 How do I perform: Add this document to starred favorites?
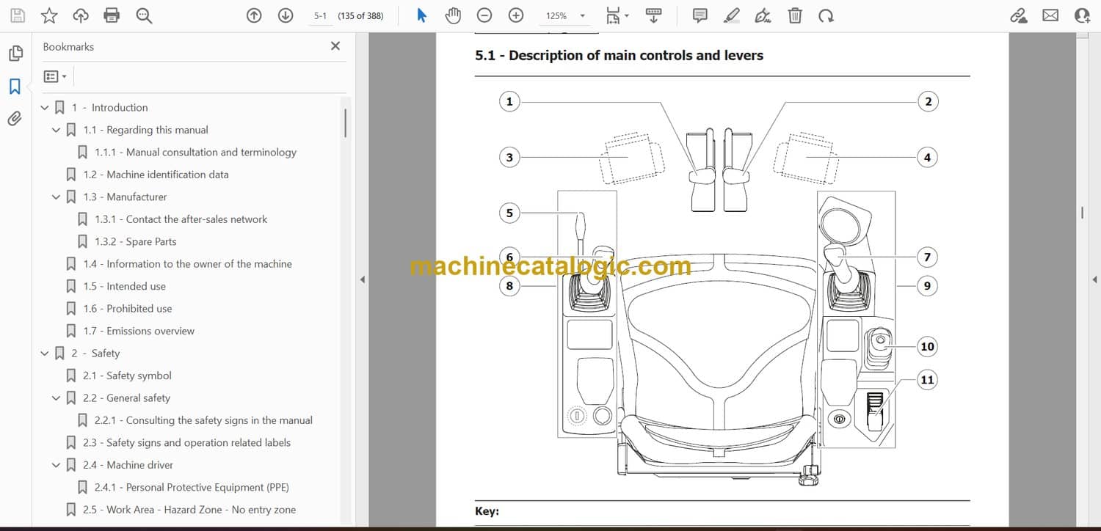(49, 15)
